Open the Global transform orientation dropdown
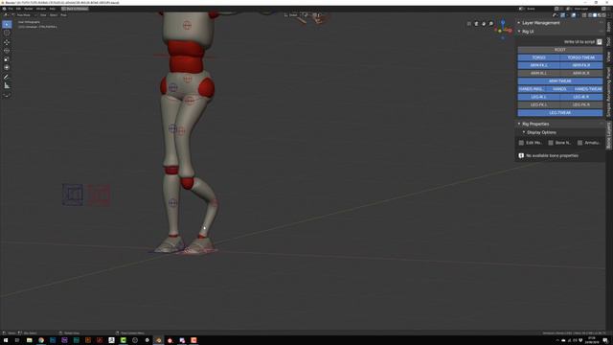613x345 pixels. click(x=292, y=15)
